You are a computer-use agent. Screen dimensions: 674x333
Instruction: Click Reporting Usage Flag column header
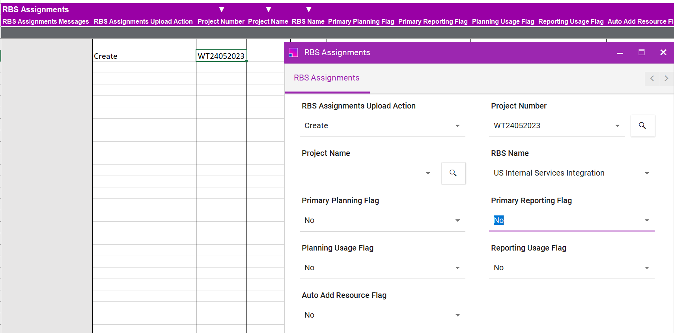(571, 22)
